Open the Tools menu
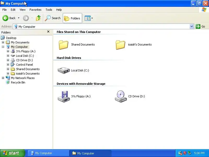This screenshot has height=157, width=209. point(49,10)
